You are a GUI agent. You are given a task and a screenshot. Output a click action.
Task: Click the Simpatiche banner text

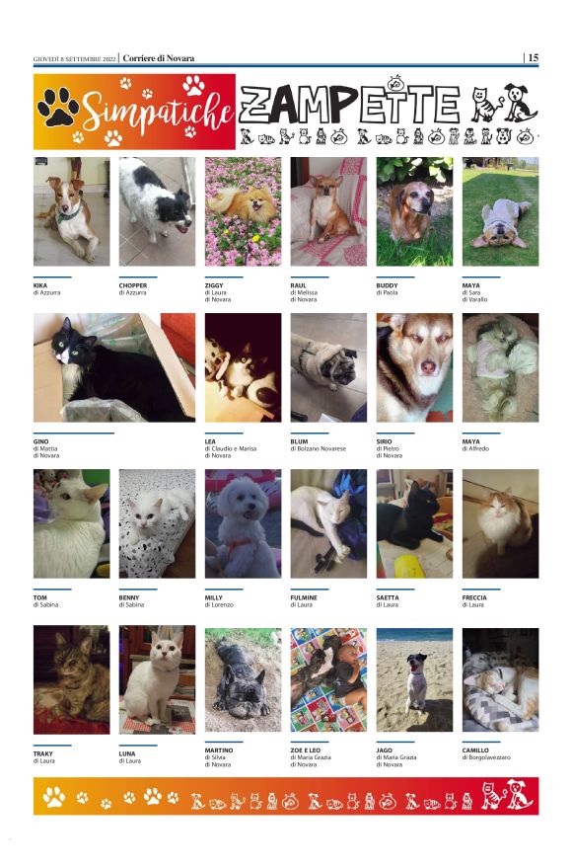click(158, 111)
